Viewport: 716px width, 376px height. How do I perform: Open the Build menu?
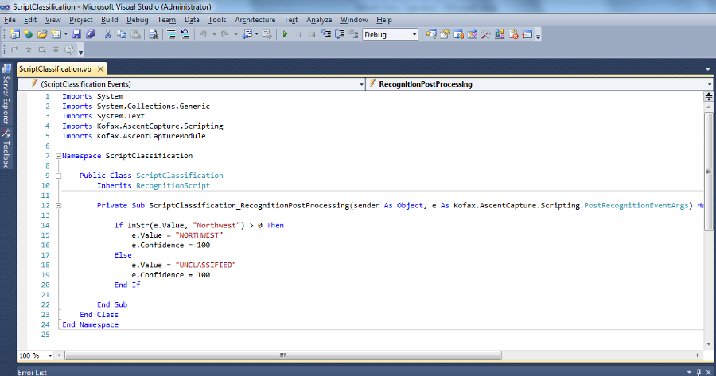(x=110, y=20)
